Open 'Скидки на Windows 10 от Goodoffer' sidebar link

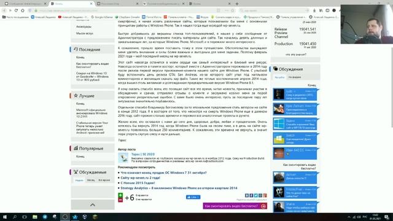pos(92,76)
